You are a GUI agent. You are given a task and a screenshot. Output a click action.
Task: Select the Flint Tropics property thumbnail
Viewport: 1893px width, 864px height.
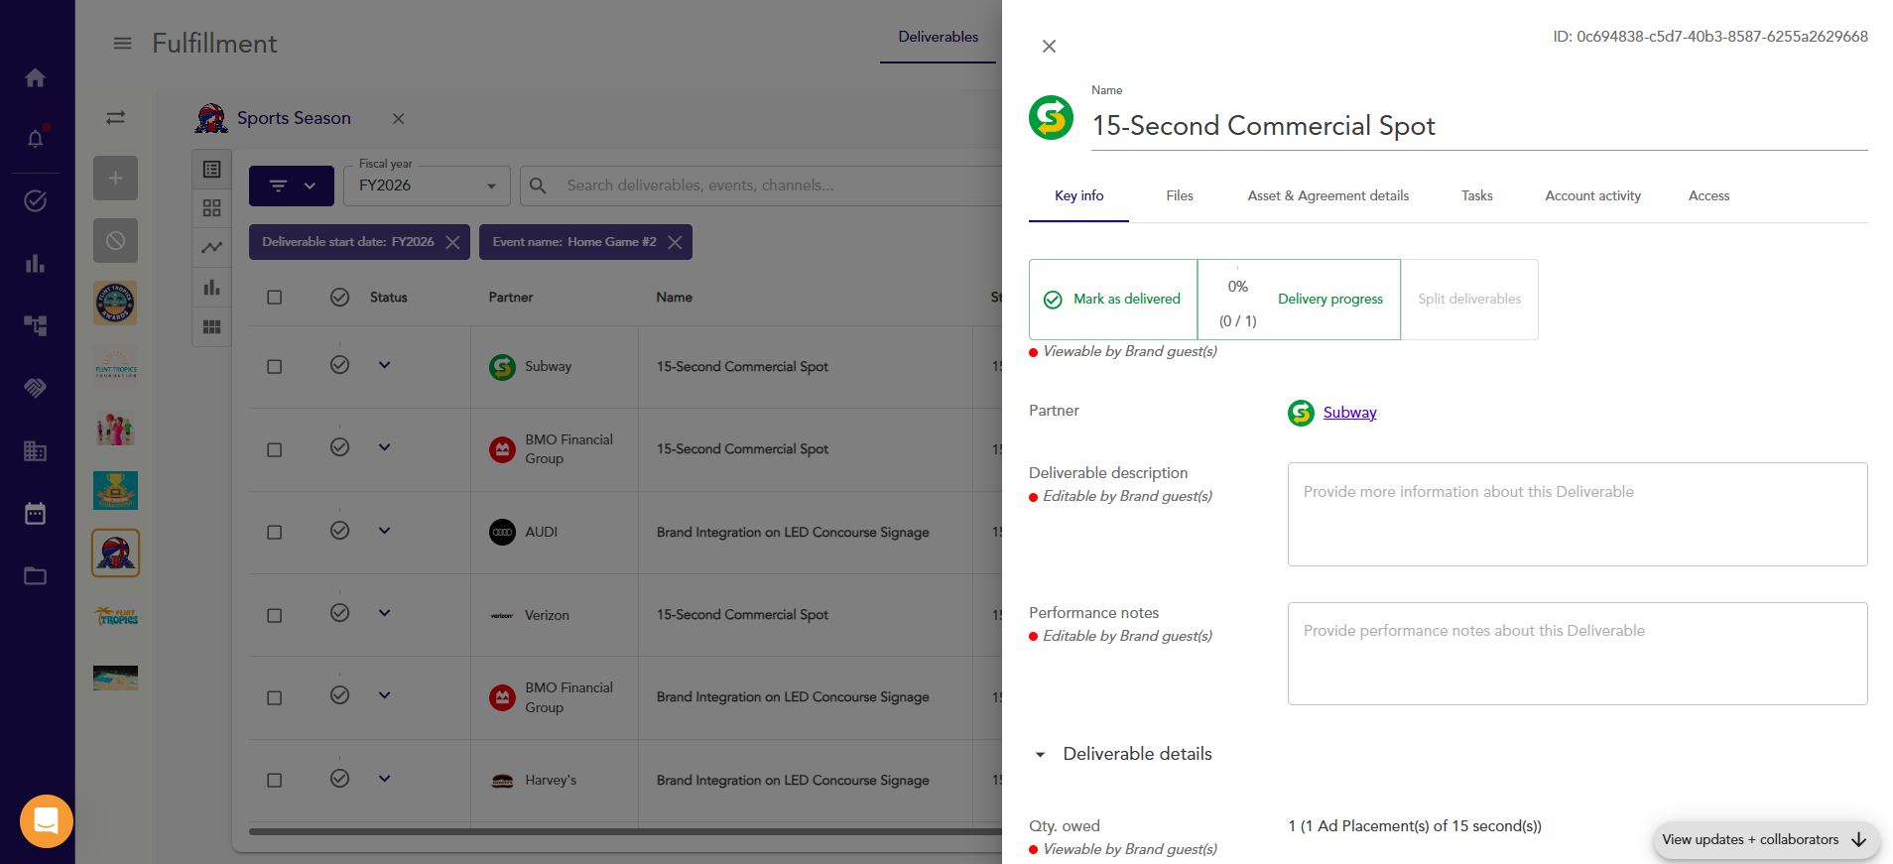click(116, 616)
